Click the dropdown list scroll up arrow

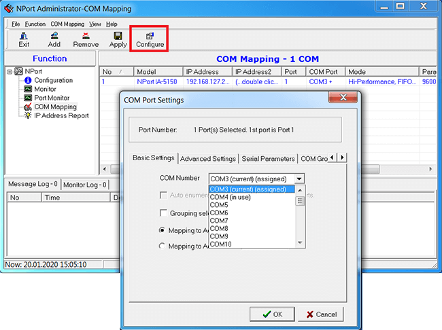tap(300, 190)
